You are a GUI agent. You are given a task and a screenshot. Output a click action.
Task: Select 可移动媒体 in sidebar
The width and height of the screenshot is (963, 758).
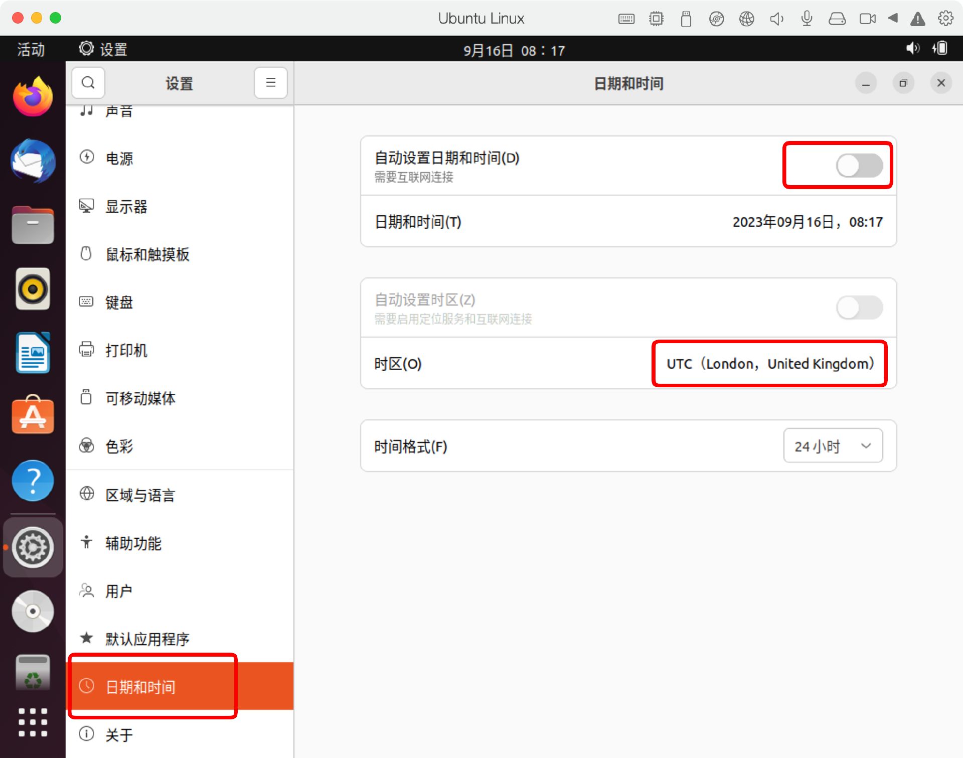click(180, 398)
